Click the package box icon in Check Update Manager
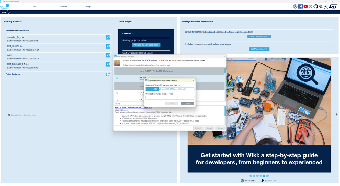This screenshot has width=340, height=186. click(x=117, y=63)
